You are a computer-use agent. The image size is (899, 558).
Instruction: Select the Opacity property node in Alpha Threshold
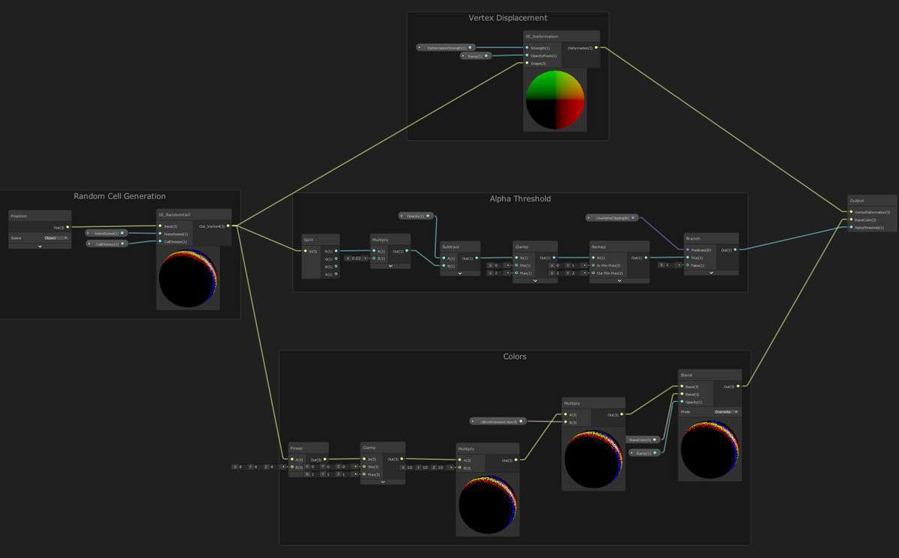[x=416, y=216]
